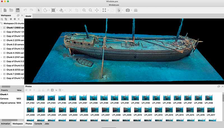This screenshot has height=128, width=224.
Task: Open the Jobs tab
Action: [47, 124]
